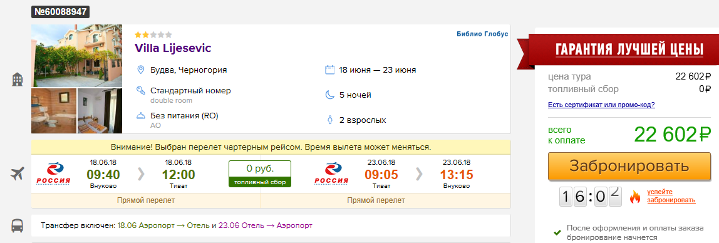
Task: Click the fire icon near the countdown timer
Action: [x=634, y=197]
